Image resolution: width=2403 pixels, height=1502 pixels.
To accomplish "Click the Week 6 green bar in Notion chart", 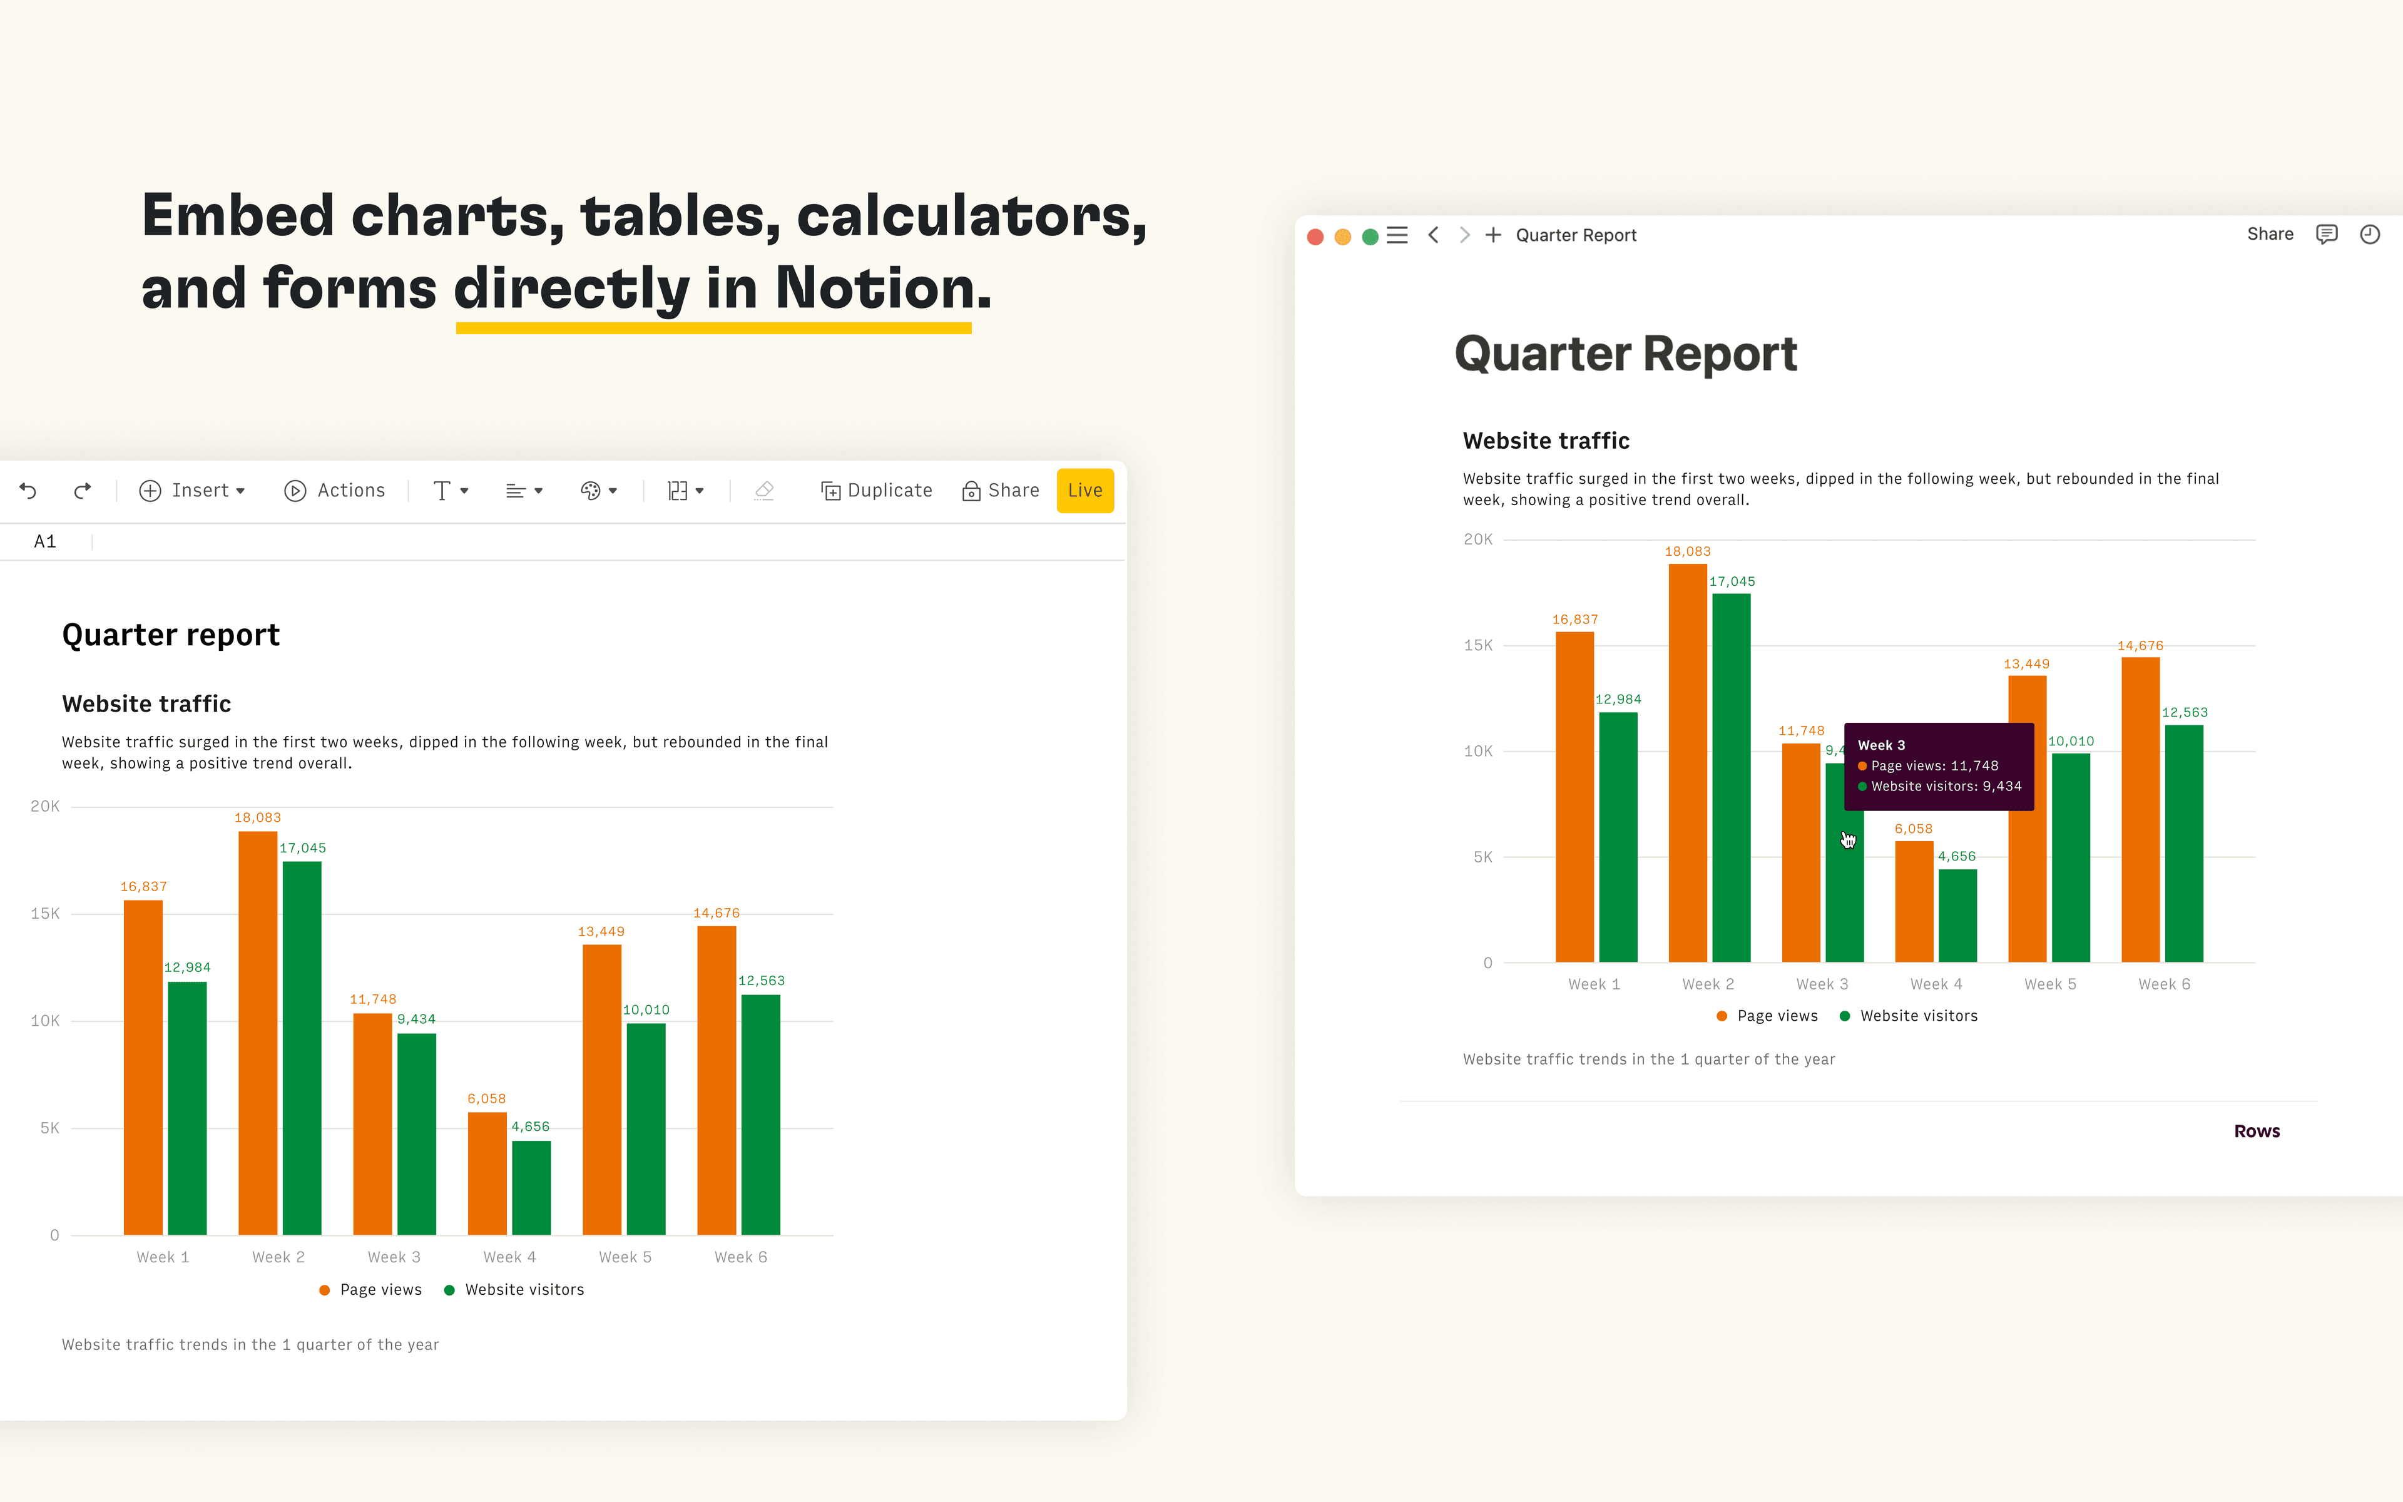I will coord(2183,844).
